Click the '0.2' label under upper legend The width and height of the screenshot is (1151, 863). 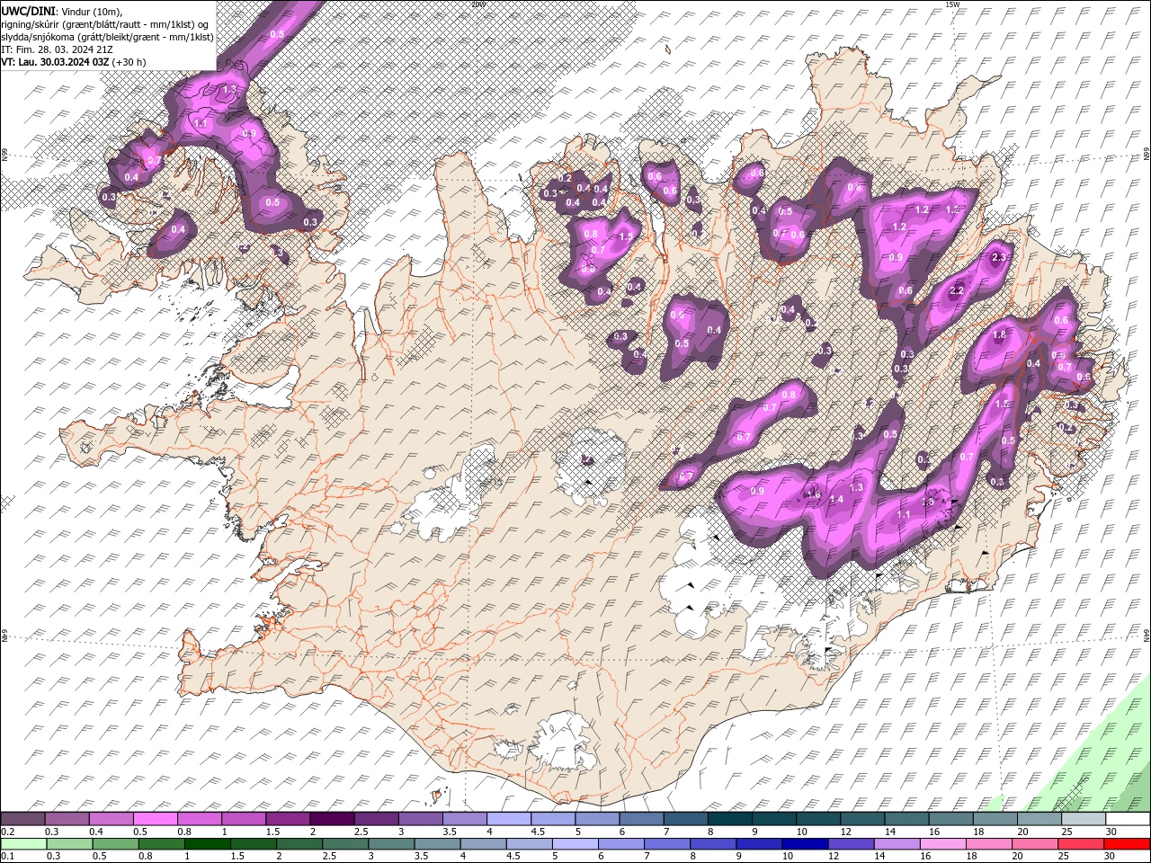7,832
